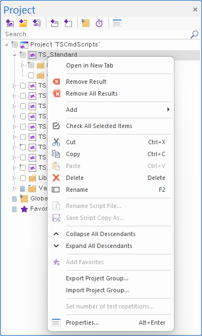This screenshot has height=336, width=202.
Task: Expand the Va folder node
Action: [15, 189]
